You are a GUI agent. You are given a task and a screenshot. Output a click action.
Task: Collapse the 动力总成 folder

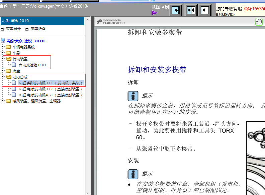pos(2,77)
